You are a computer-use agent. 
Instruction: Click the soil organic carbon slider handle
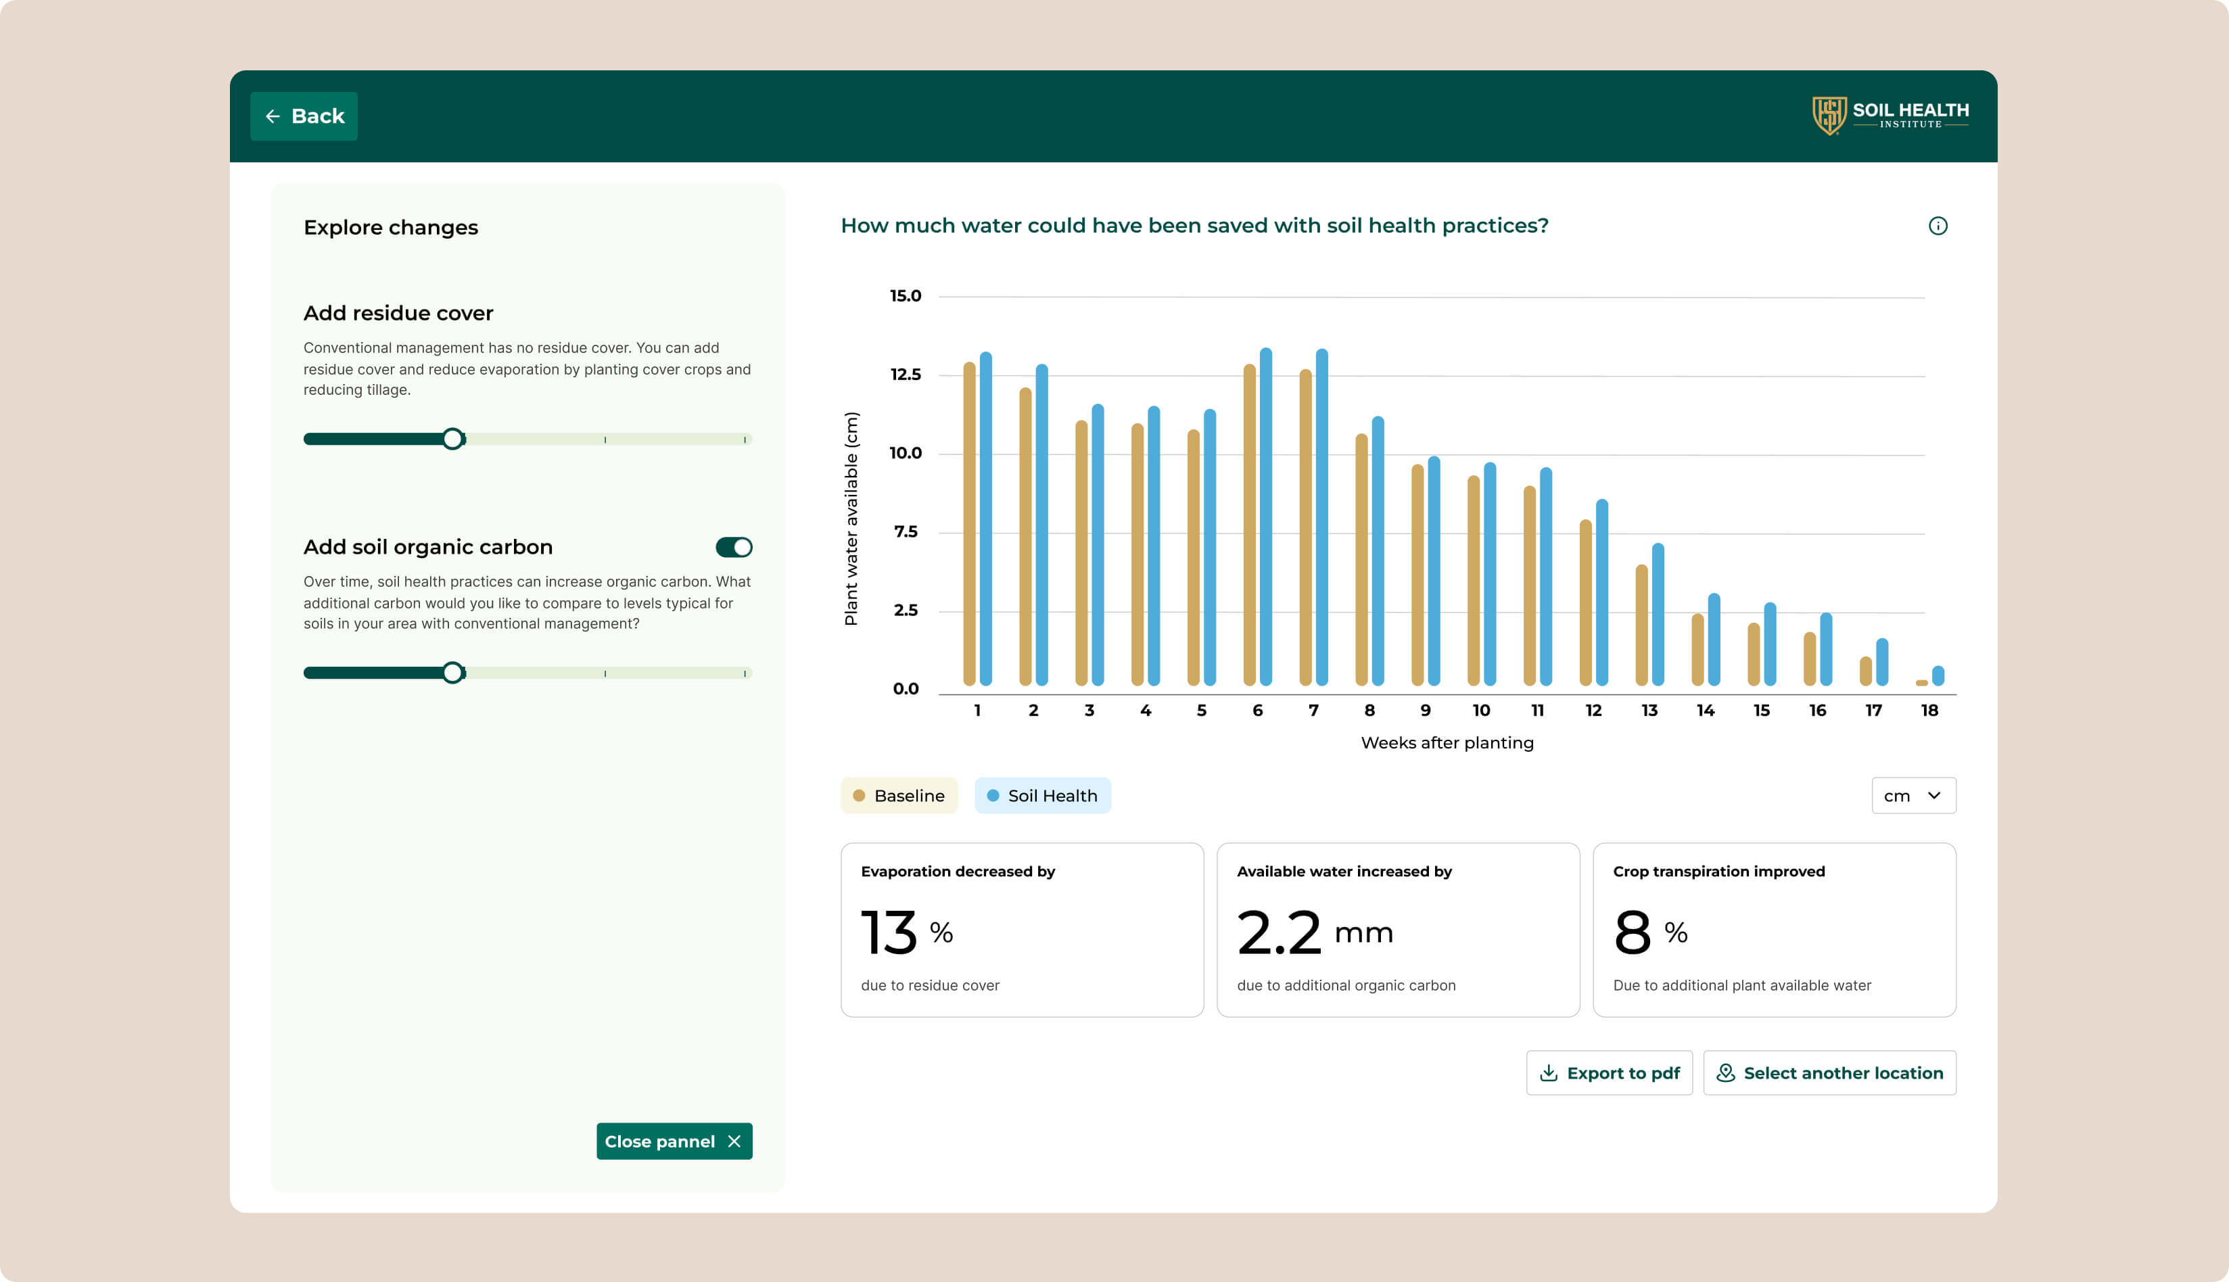pos(452,673)
